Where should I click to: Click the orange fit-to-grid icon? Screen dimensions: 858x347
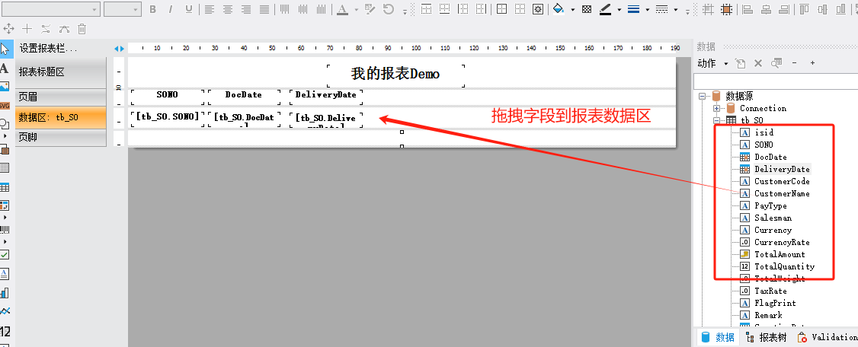coord(726,8)
